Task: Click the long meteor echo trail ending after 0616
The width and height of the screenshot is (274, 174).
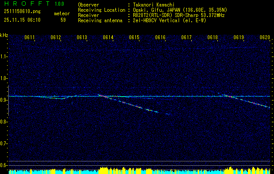Action: (x=134, y=105)
